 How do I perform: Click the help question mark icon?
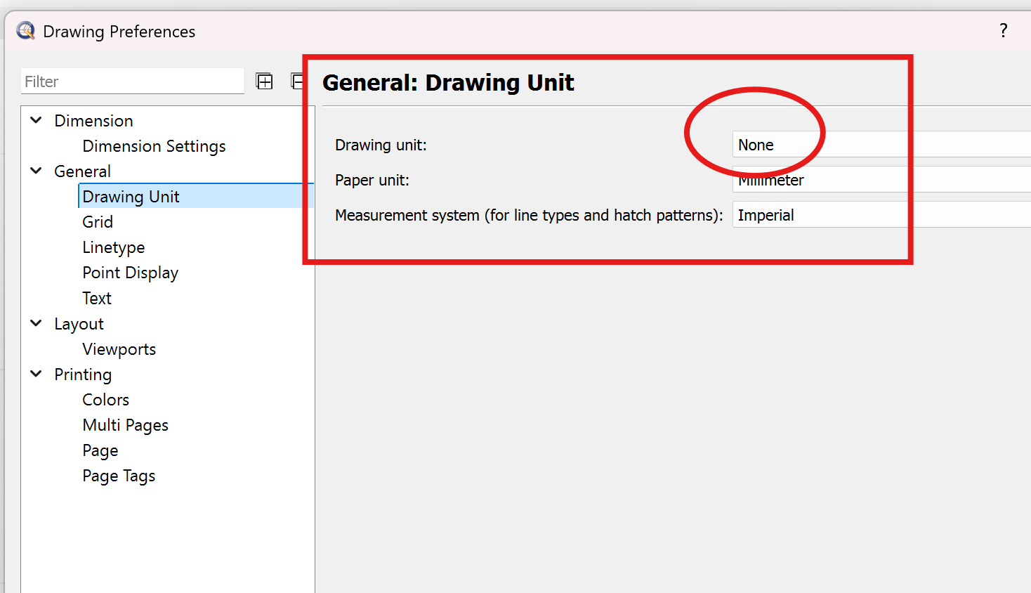(1003, 30)
